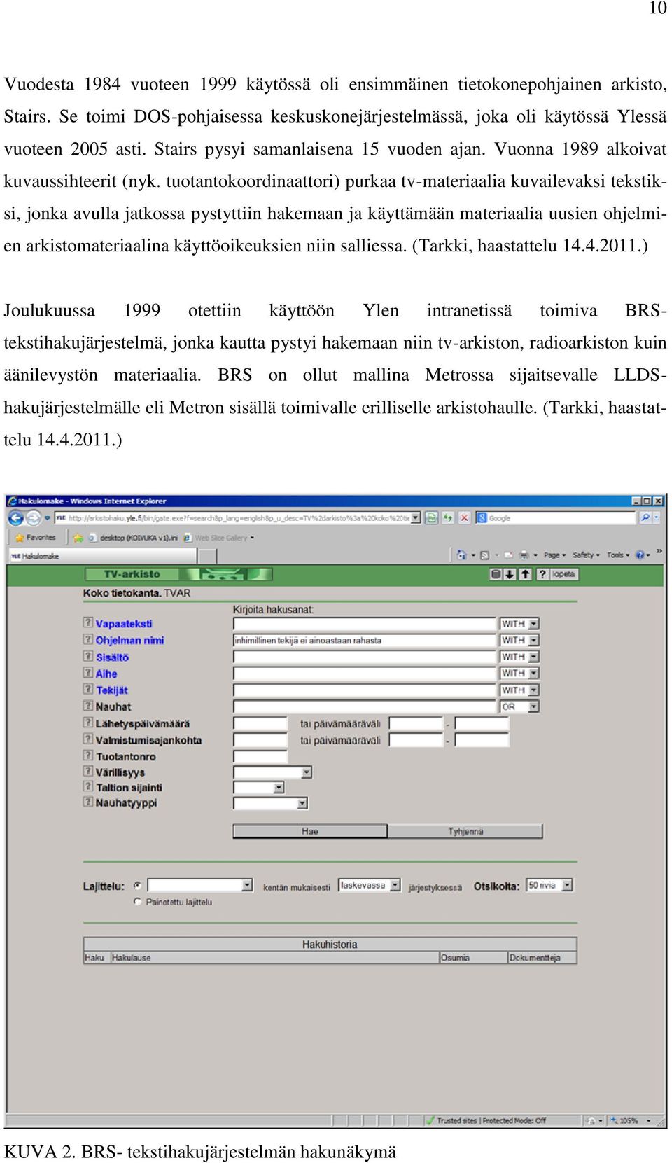This screenshot has width=672, height=1163.
Task: Click the Tyhjennä clear button
Action: point(465,831)
